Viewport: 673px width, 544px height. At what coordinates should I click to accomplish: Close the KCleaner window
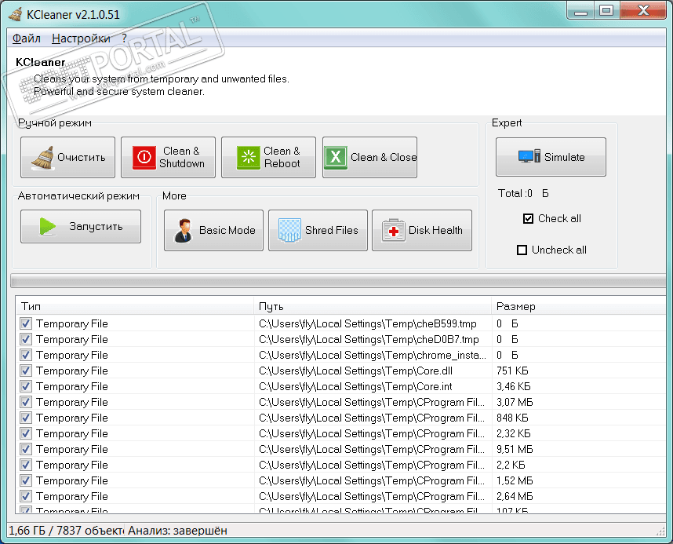(x=642, y=11)
